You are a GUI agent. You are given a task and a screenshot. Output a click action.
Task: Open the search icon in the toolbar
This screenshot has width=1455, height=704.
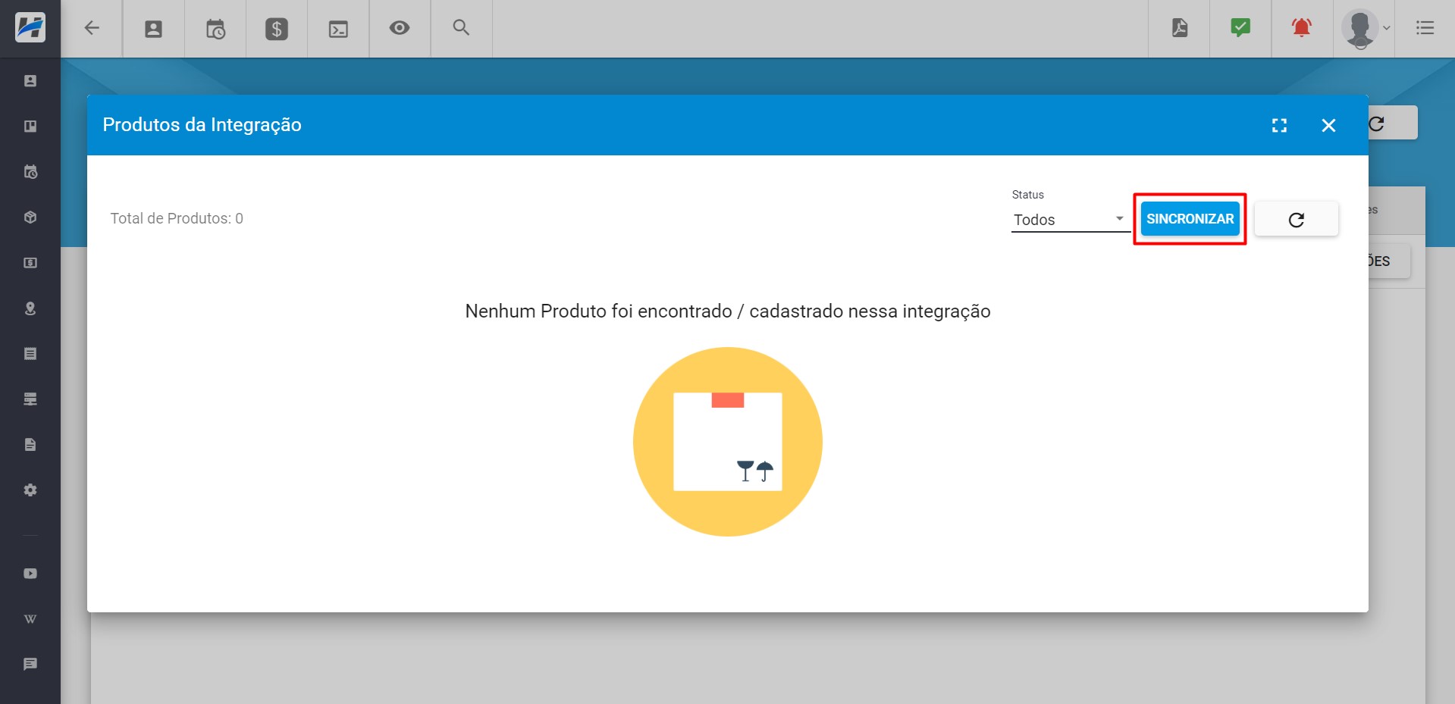point(460,28)
